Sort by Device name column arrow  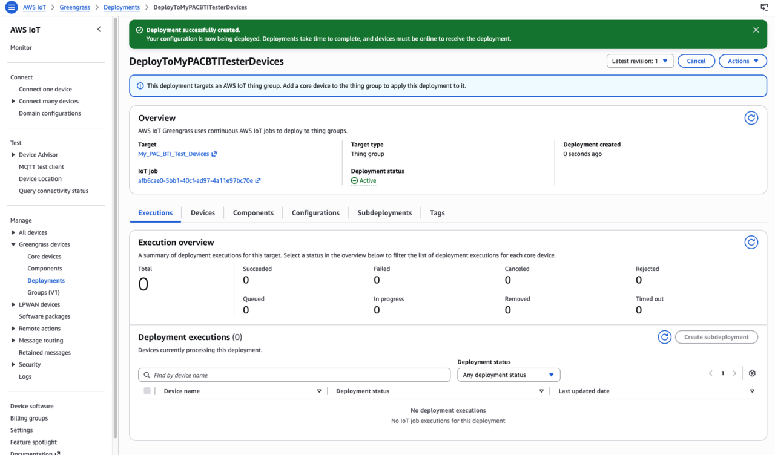(319, 391)
